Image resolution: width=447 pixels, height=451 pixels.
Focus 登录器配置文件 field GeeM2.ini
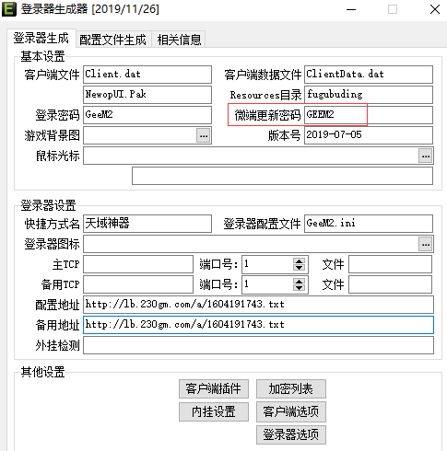369,224
